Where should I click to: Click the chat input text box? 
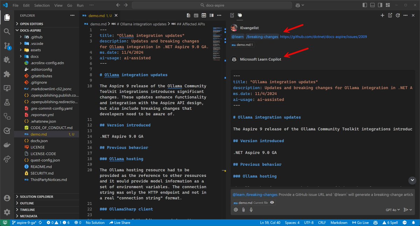(323, 195)
